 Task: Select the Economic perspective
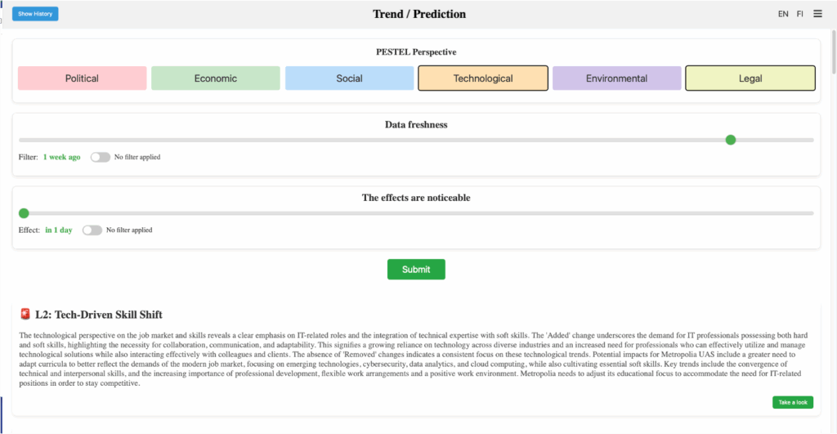click(x=216, y=78)
